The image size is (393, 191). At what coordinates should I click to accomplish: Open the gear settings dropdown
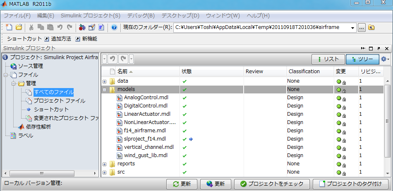385,60
